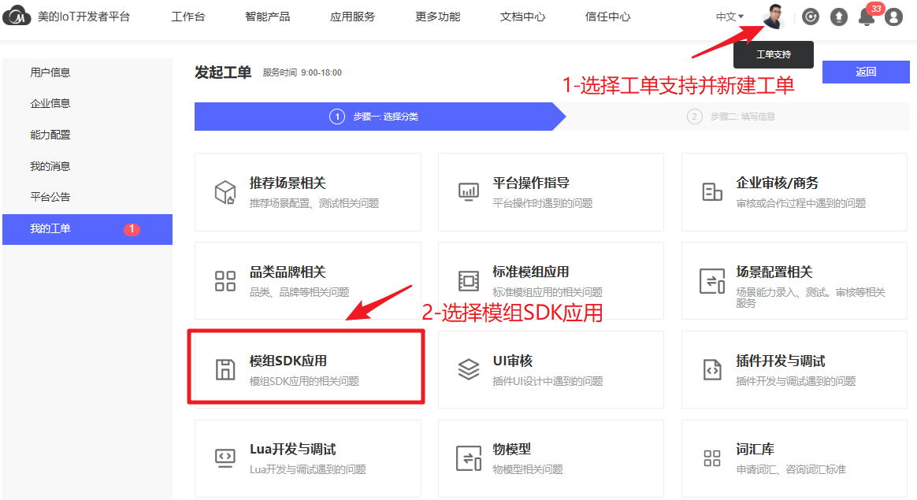Click the 模组SDK应用 floppy disk icon
This screenshot has height=500, width=917.
coord(225,370)
